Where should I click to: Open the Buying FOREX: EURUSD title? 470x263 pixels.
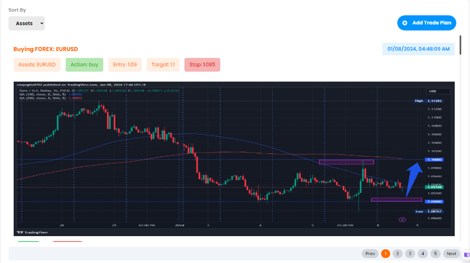(45, 49)
